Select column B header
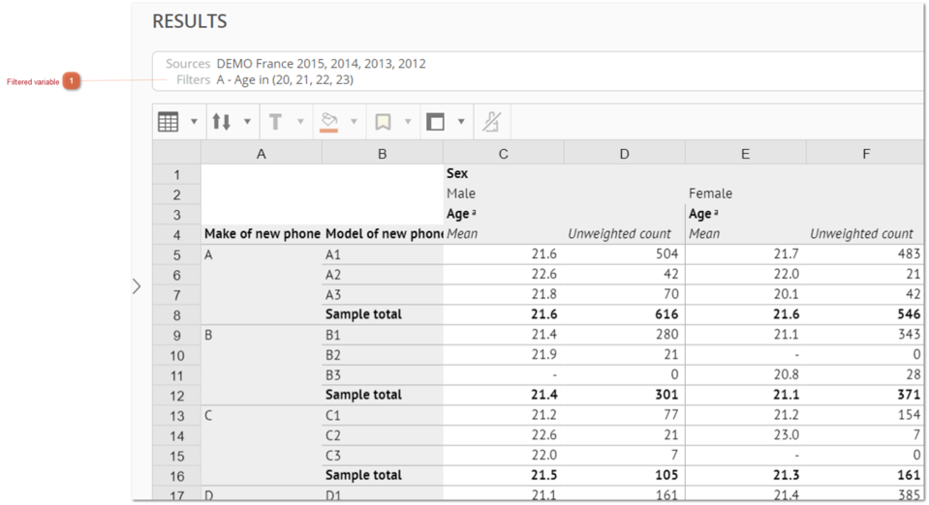929x505 pixels. (x=382, y=154)
